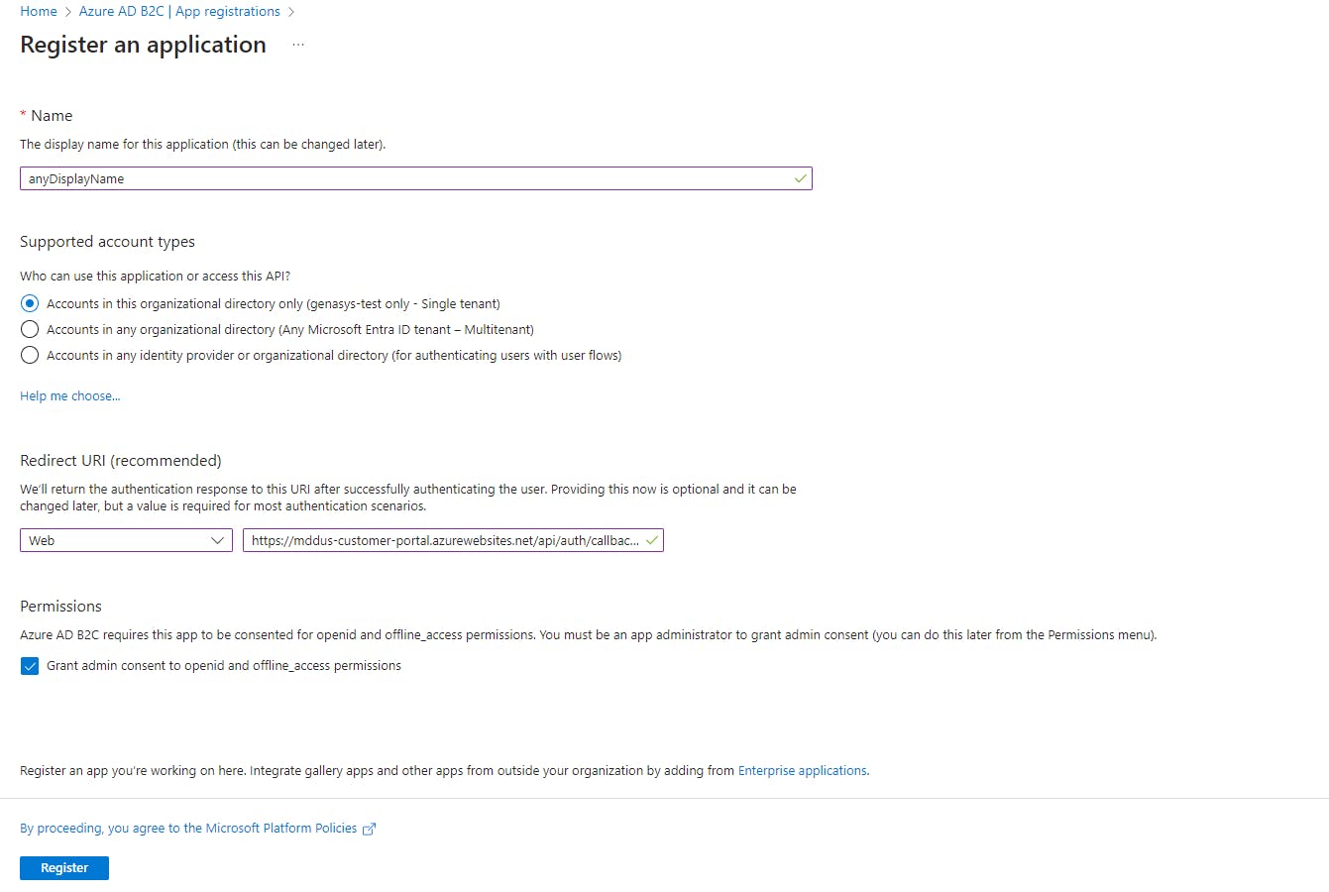Click the breadcrumb chevron after App registrations
1329x892 pixels.
coord(291,12)
